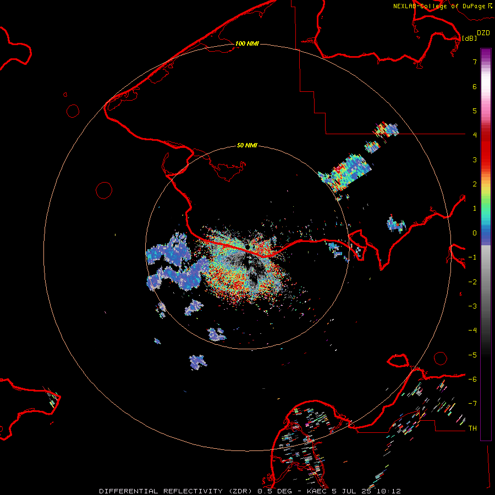Click the Differential Reflectivity caption at bottom
Viewport: 495px width, 495px height.
250,491
